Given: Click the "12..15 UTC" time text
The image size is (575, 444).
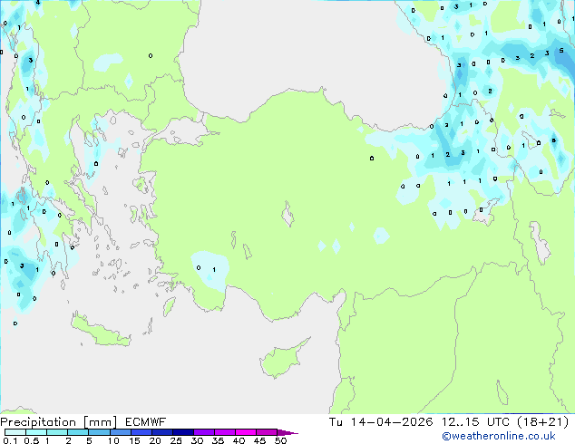Looking at the screenshot, I should click(475, 422).
